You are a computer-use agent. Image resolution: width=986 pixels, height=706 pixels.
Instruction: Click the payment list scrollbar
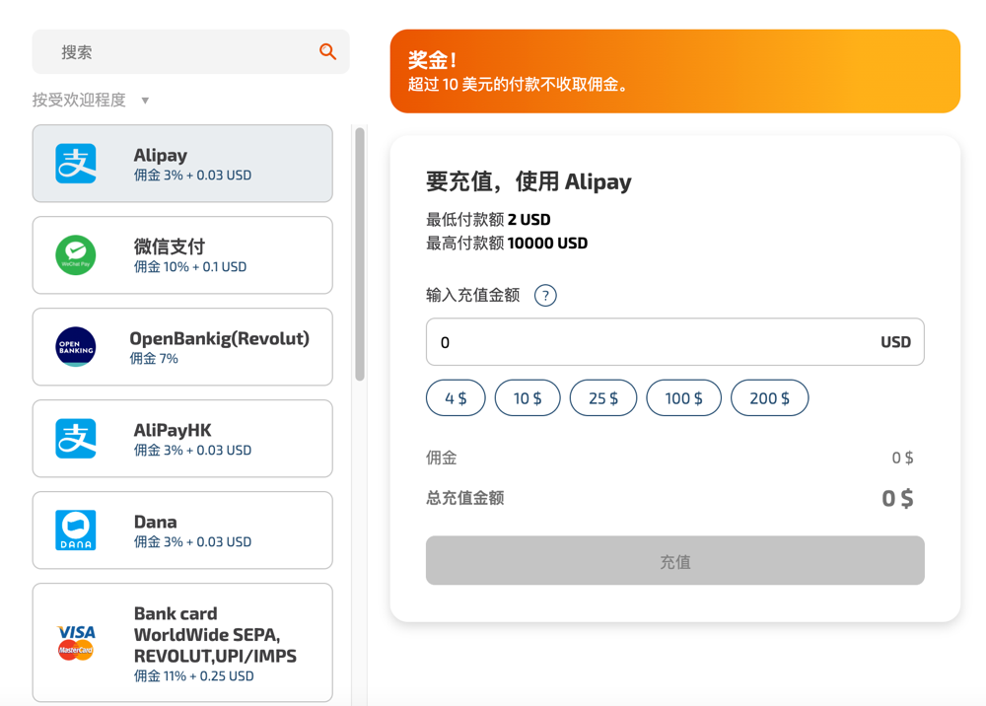pyautogui.click(x=360, y=254)
